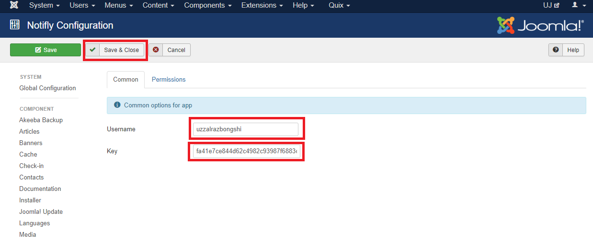
Task: Click the Username input field
Action: click(x=245, y=129)
